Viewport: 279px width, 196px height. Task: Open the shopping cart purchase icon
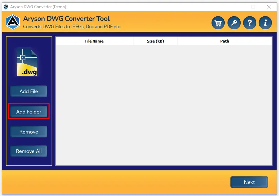click(218, 23)
